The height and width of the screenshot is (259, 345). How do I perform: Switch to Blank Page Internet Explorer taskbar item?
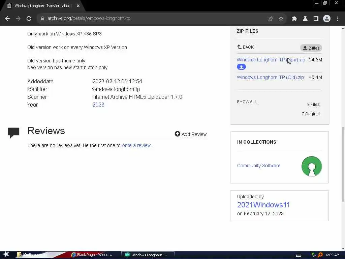click(92, 255)
